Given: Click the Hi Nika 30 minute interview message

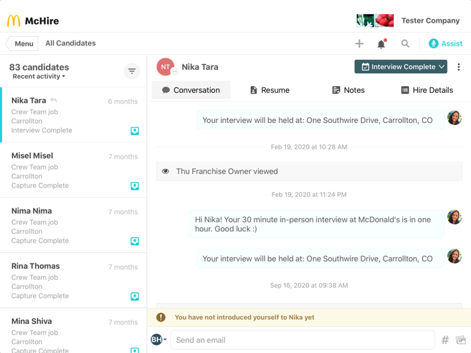Looking at the screenshot, I should pyautogui.click(x=317, y=224).
